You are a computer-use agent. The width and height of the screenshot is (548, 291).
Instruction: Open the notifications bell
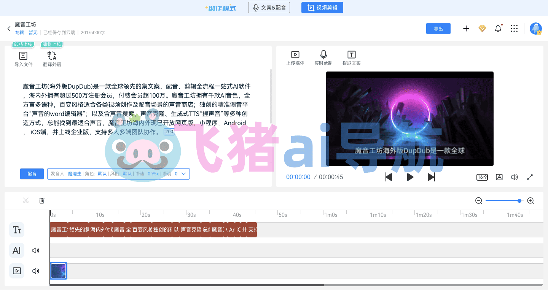click(x=498, y=29)
